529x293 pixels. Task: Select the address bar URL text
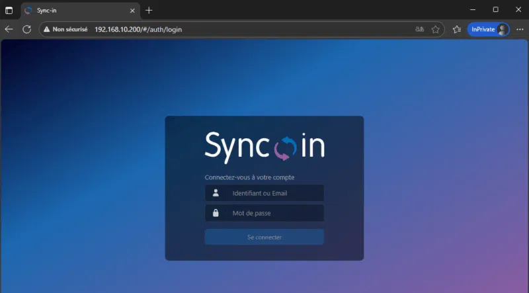138,29
